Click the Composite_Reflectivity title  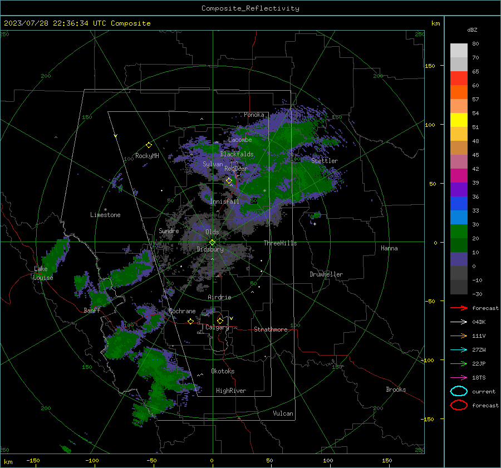250,8
